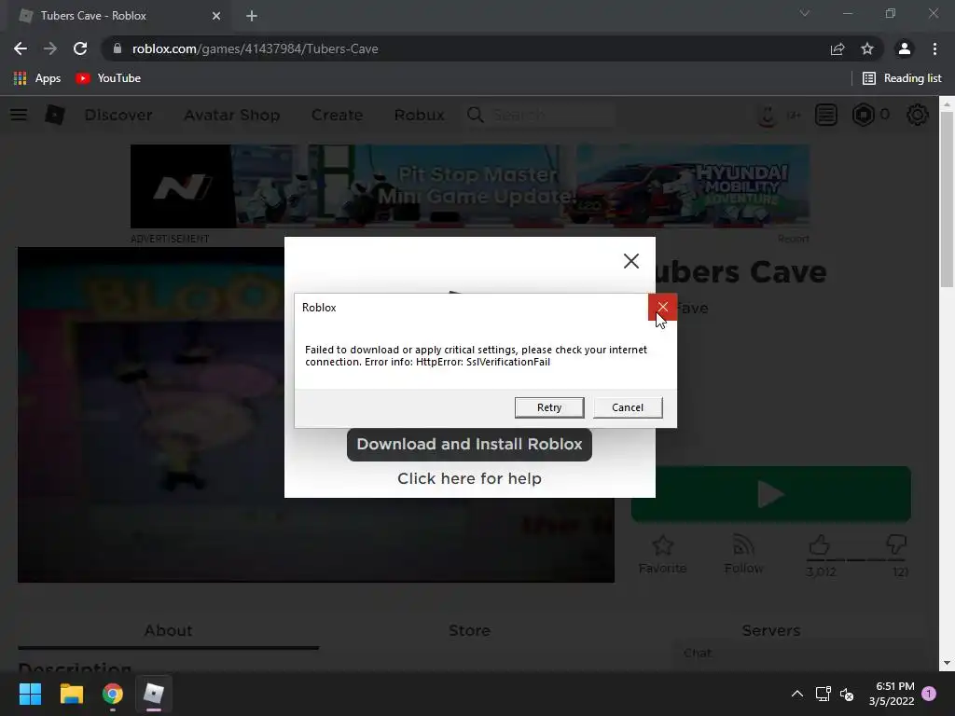Share this page using the share icon
Viewport: 955px width, 716px height.
(x=837, y=48)
